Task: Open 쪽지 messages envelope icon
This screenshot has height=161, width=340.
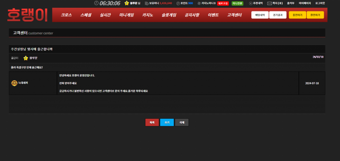Action: coord(270,3)
